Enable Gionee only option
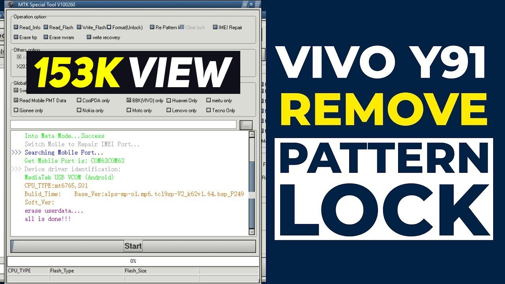This screenshot has width=505, height=284. click(x=16, y=110)
